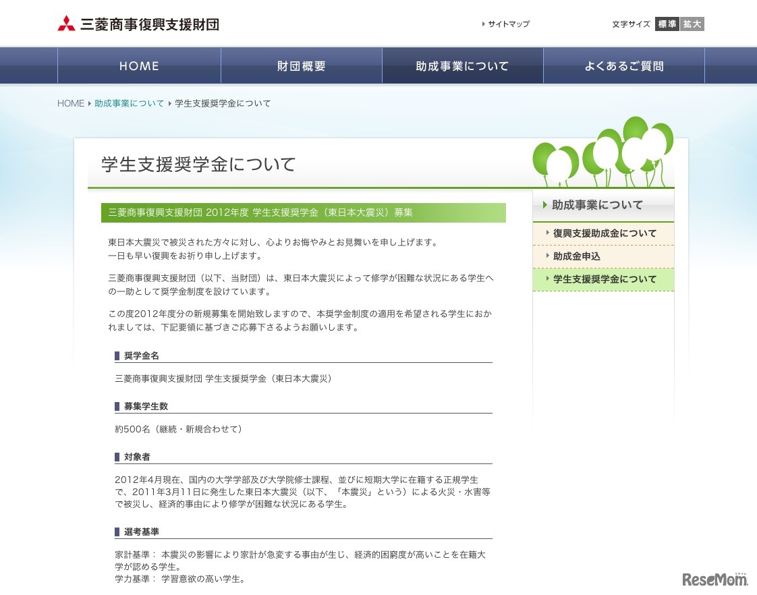Viewport: 757px width, 595px height.
Task: Click the Mitsubishi three-diamond logo
Action: point(66,23)
